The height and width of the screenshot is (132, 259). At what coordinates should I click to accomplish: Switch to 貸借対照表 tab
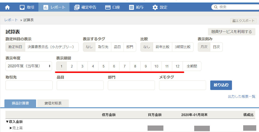pos(53,103)
